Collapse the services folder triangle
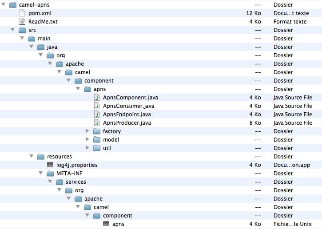The width and height of the screenshot is (322, 229). (50, 182)
